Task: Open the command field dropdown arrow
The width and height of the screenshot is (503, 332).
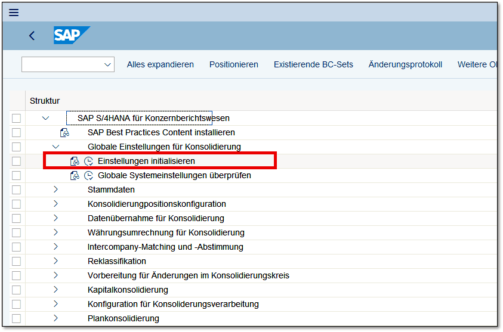Action: tap(107, 64)
